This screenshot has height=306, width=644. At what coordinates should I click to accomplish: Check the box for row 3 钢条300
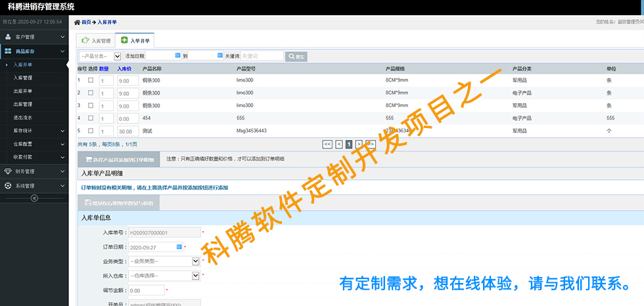tap(91, 105)
